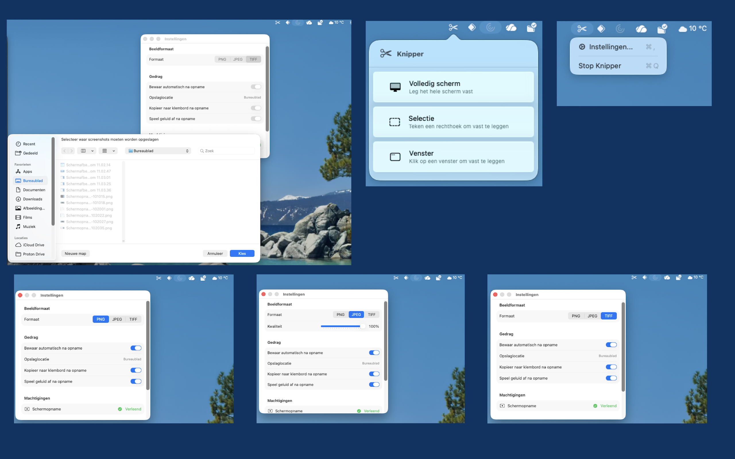Open the grouping options dropdown
The width and height of the screenshot is (735, 459).
pos(108,151)
